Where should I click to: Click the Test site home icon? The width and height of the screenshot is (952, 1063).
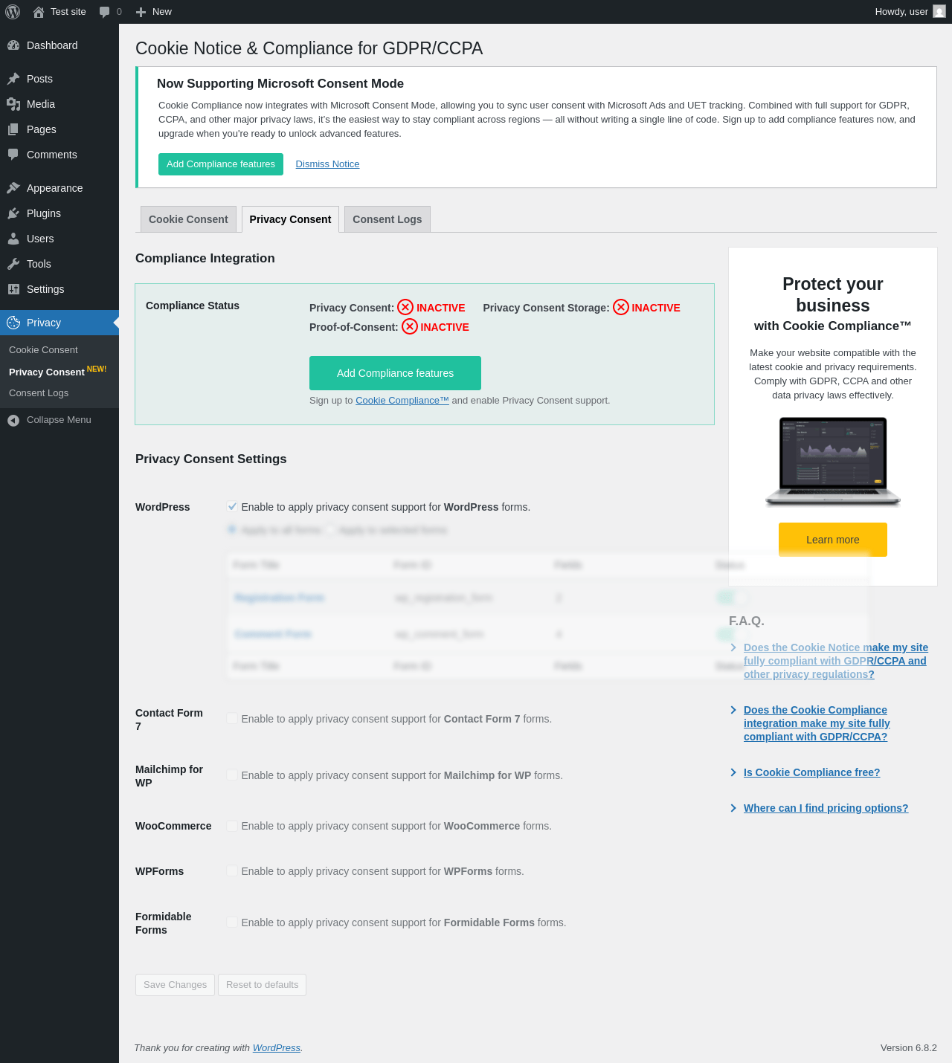(39, 12)
